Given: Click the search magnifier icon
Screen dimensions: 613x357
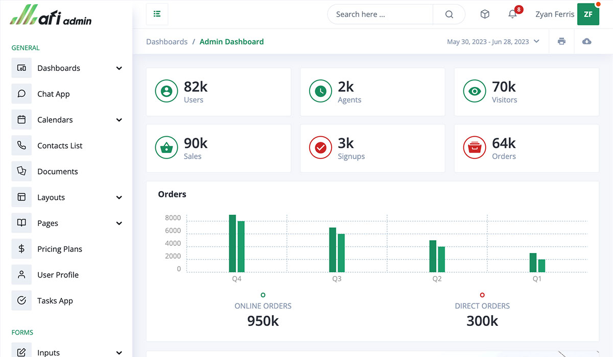Looking at the screenshot, I should (449, 14).
